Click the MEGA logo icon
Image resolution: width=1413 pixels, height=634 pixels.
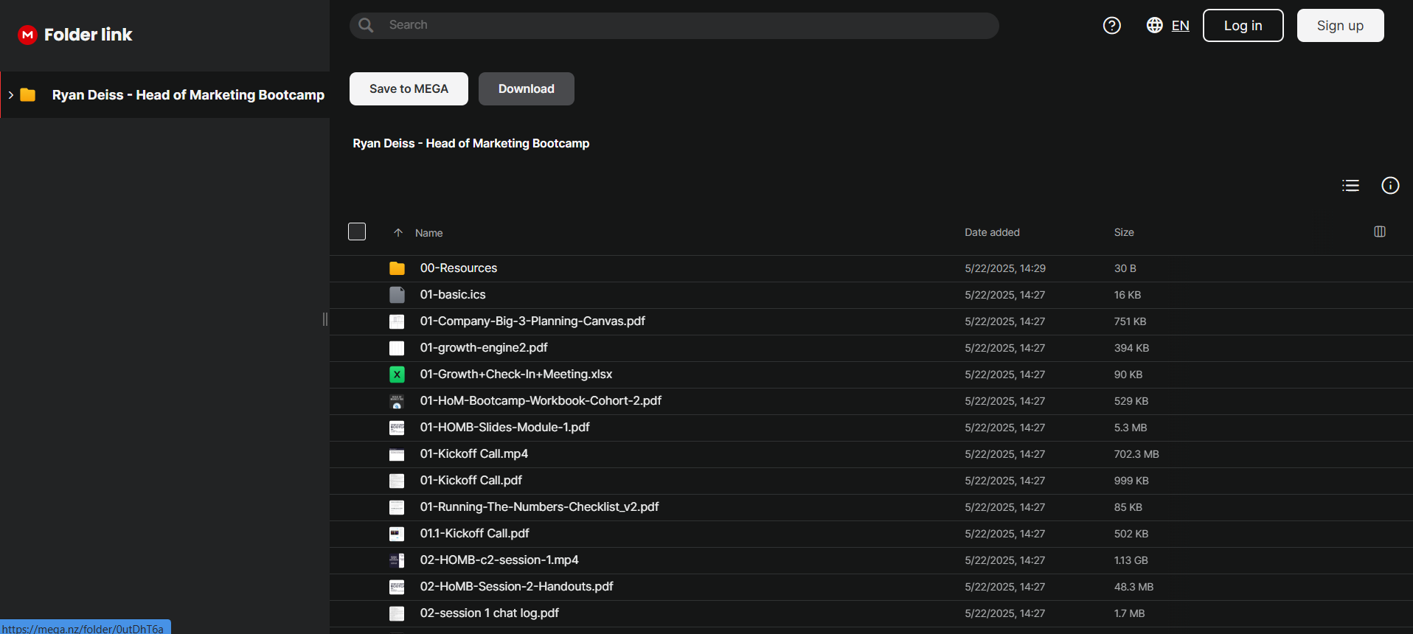[27, 35]
